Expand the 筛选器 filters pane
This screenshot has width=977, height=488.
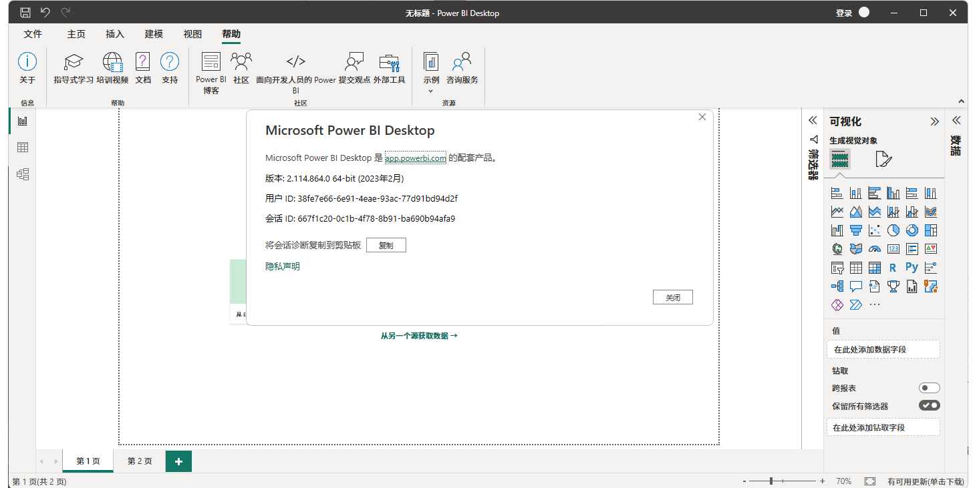point(813,121)
